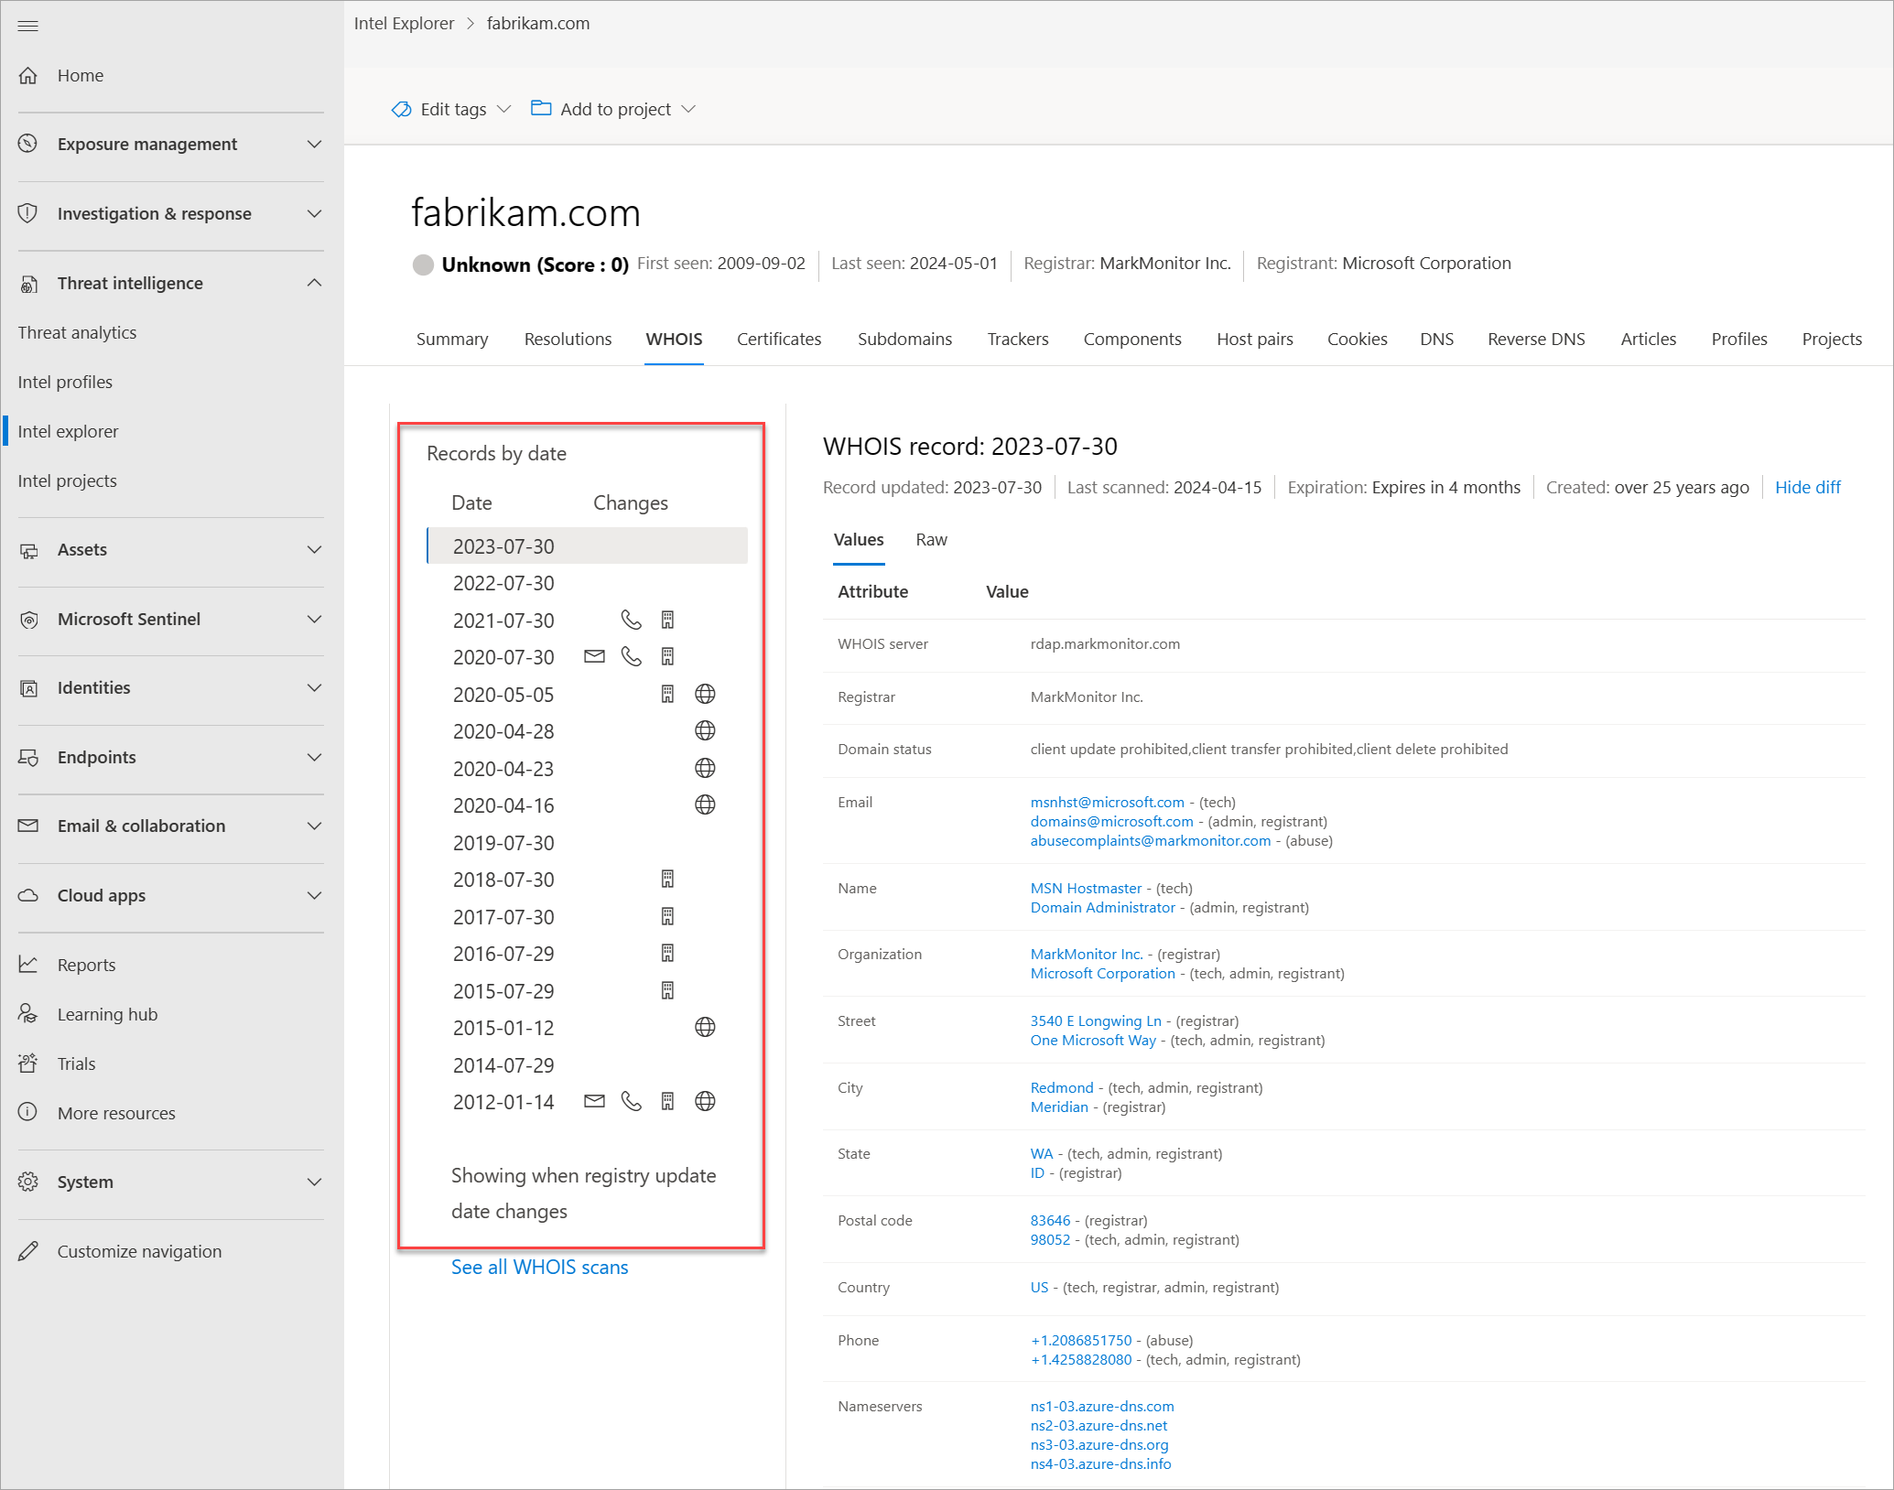The height and width of the screenshot is (1490, 1894).
Task: Click the Identities icon
Action: [x=28, y=687]
